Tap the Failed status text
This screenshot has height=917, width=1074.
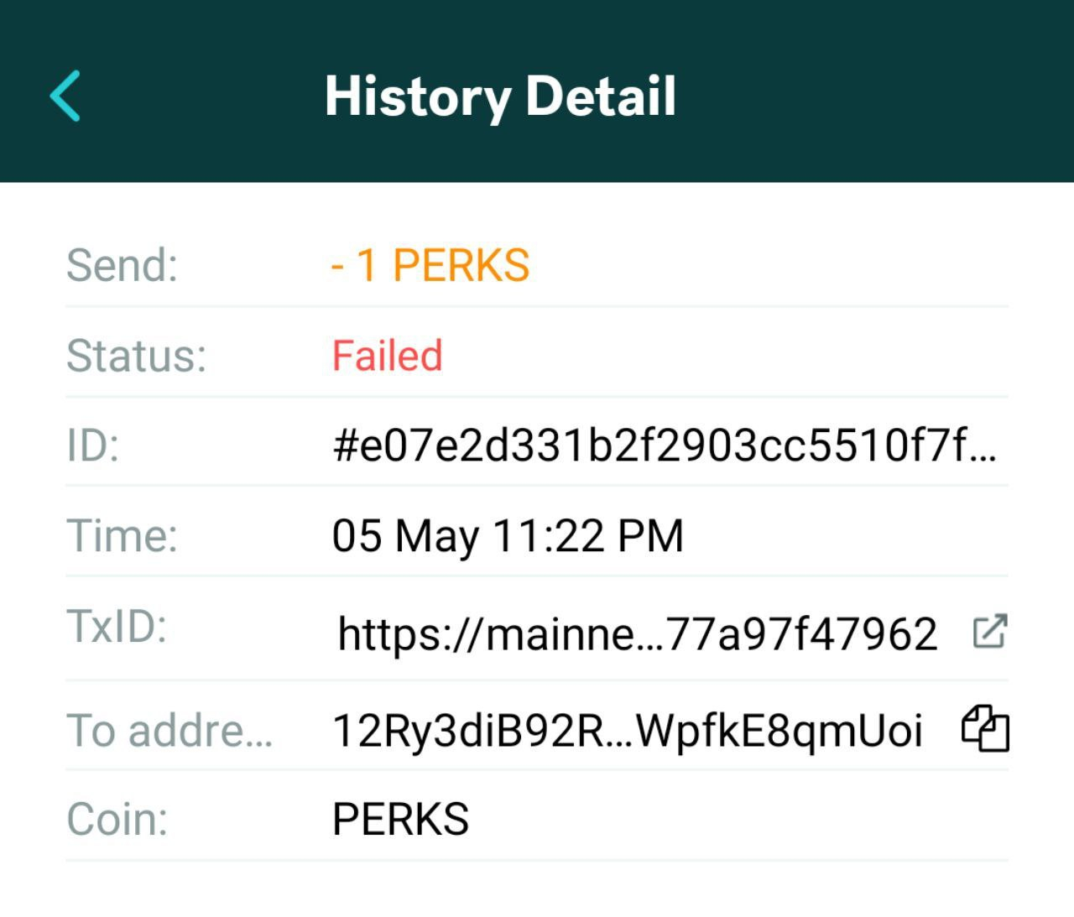click(x=387, y=355)
